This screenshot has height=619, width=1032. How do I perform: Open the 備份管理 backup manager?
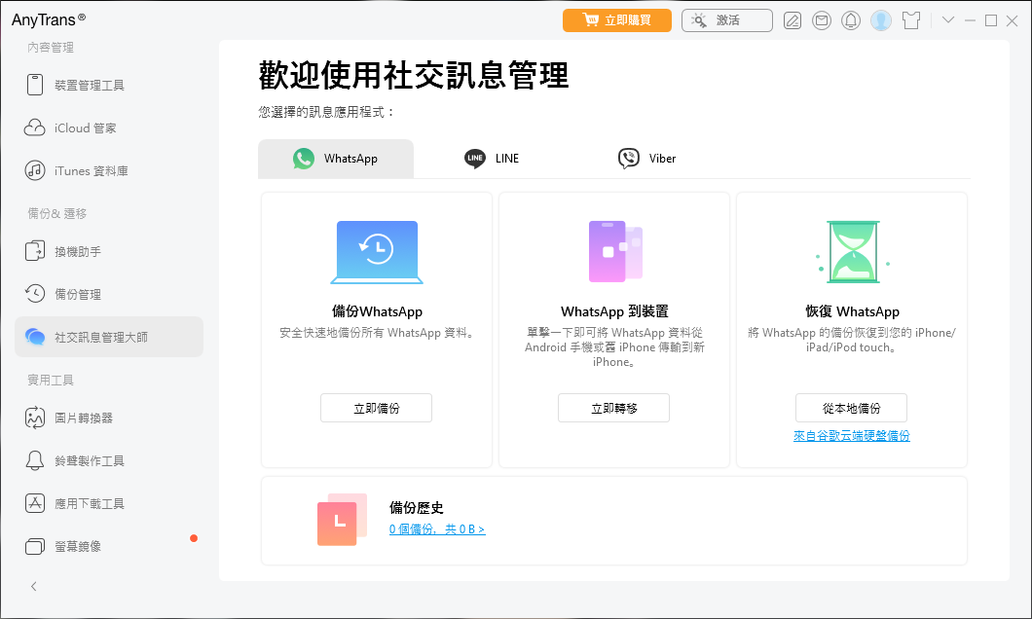coord(86,293)
